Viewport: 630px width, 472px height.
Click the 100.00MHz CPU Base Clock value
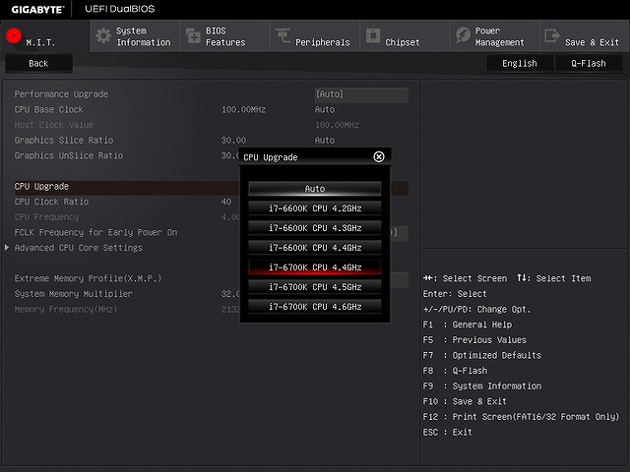(x=243, y=109)
